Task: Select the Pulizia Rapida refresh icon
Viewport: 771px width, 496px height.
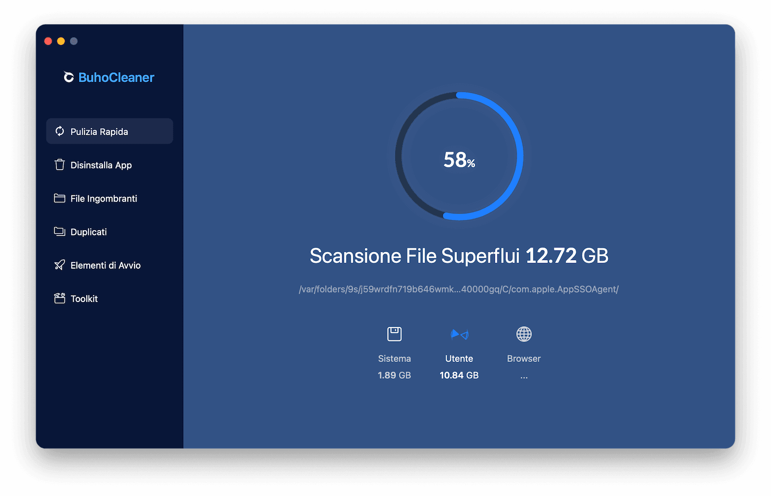Action: pyautogui.click(x=59, y=131)
